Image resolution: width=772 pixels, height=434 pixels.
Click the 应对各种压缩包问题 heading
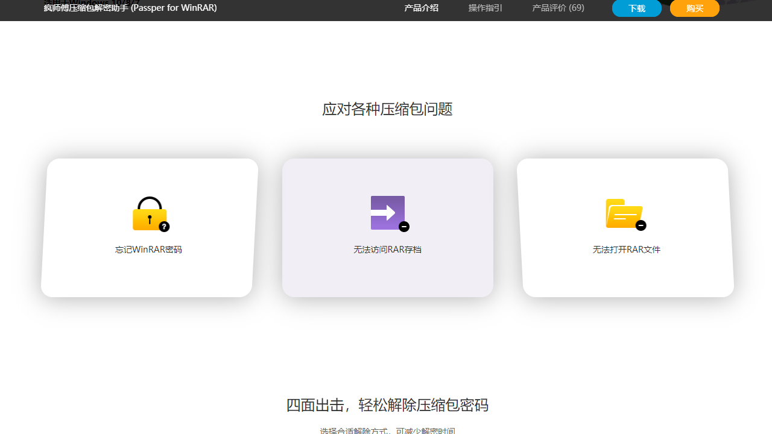387,109
